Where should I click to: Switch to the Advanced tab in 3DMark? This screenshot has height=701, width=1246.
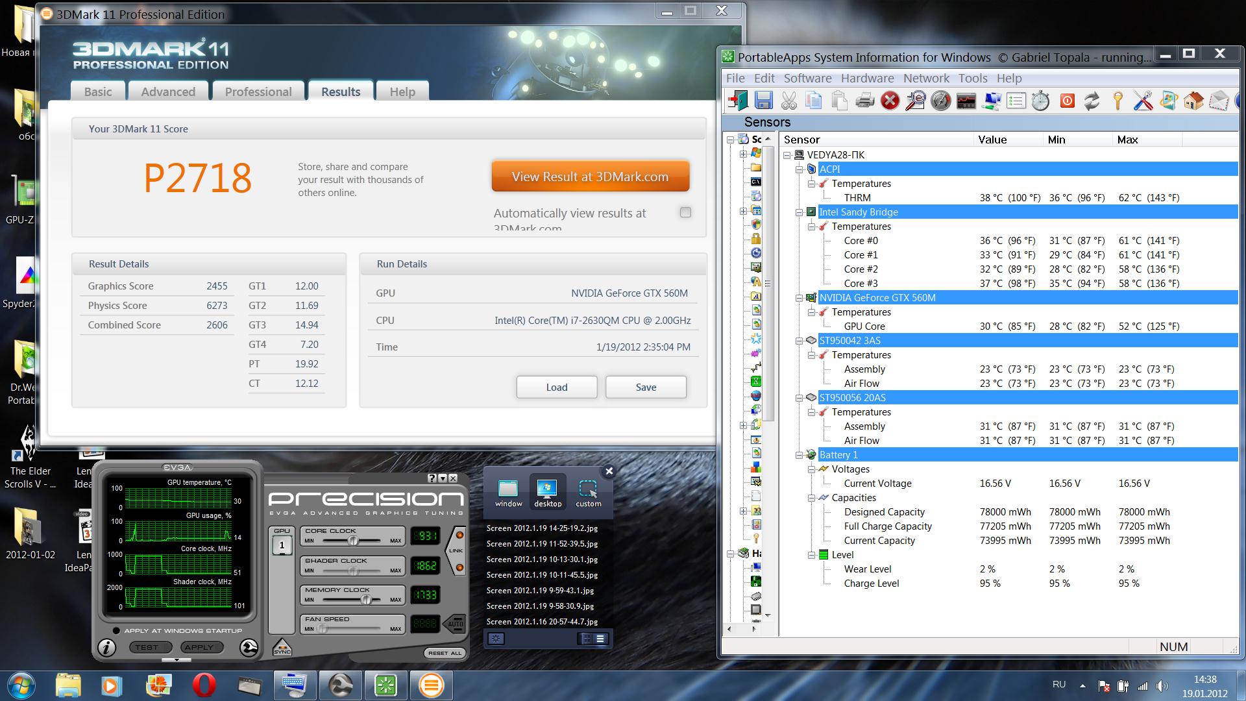[x=168, y=92]
